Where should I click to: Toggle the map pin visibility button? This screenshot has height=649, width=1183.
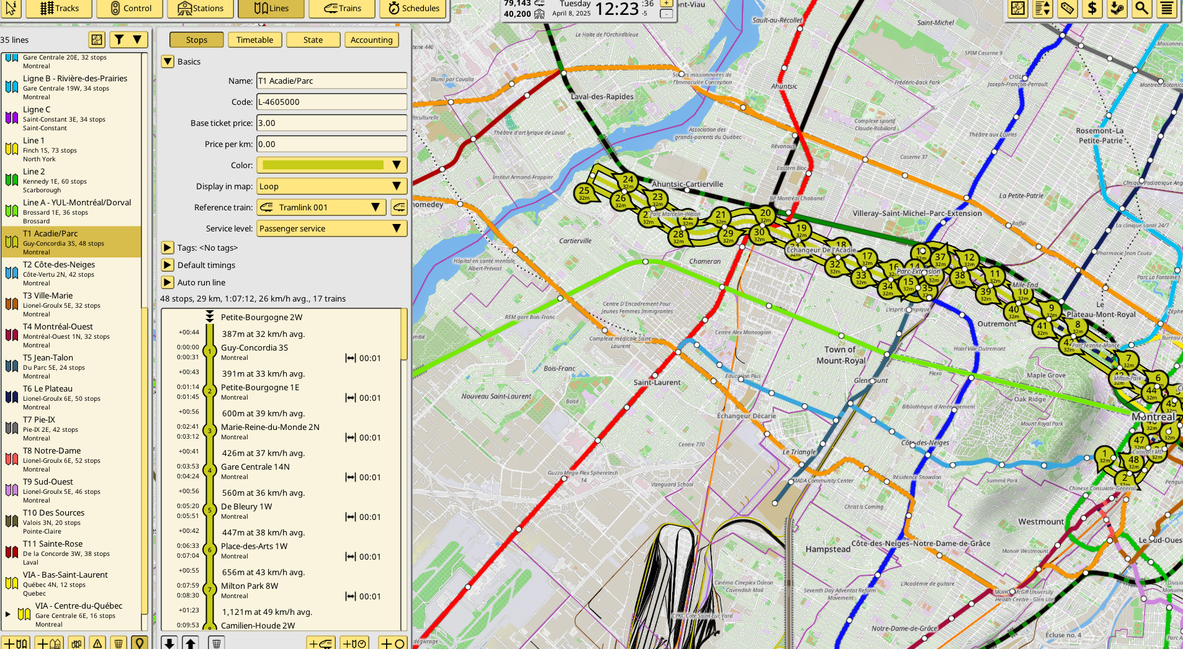[x=140, y=643]
